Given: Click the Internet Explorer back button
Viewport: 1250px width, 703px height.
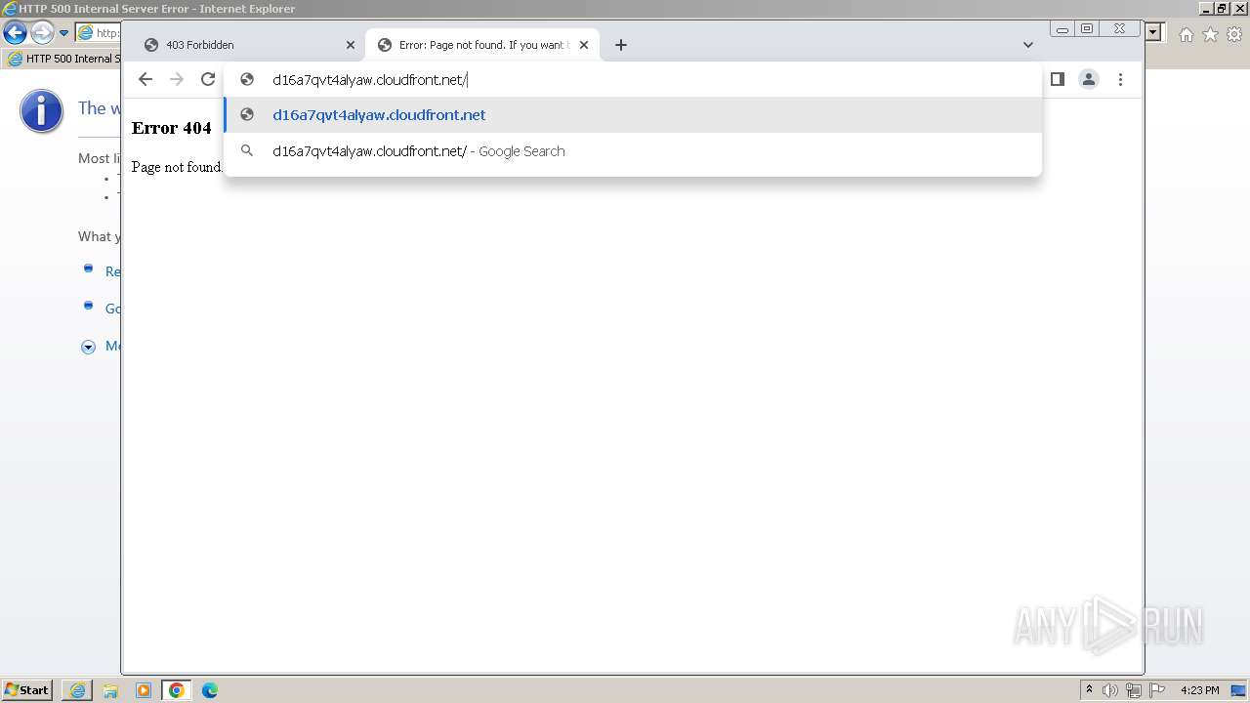Looking at the screenshot, I should (x=15, y=33).
